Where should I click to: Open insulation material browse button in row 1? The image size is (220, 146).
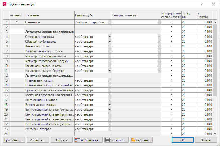point(159,22)
